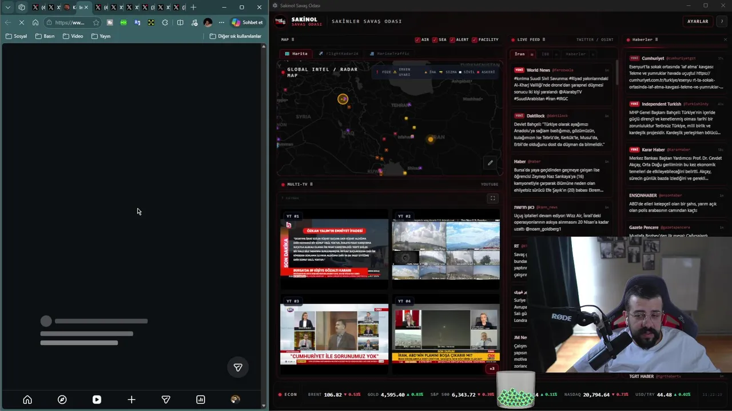Open Diğer sık kullanılanlar folder
The height and width of the screenshot is (411, 732).
pos(235,36)
